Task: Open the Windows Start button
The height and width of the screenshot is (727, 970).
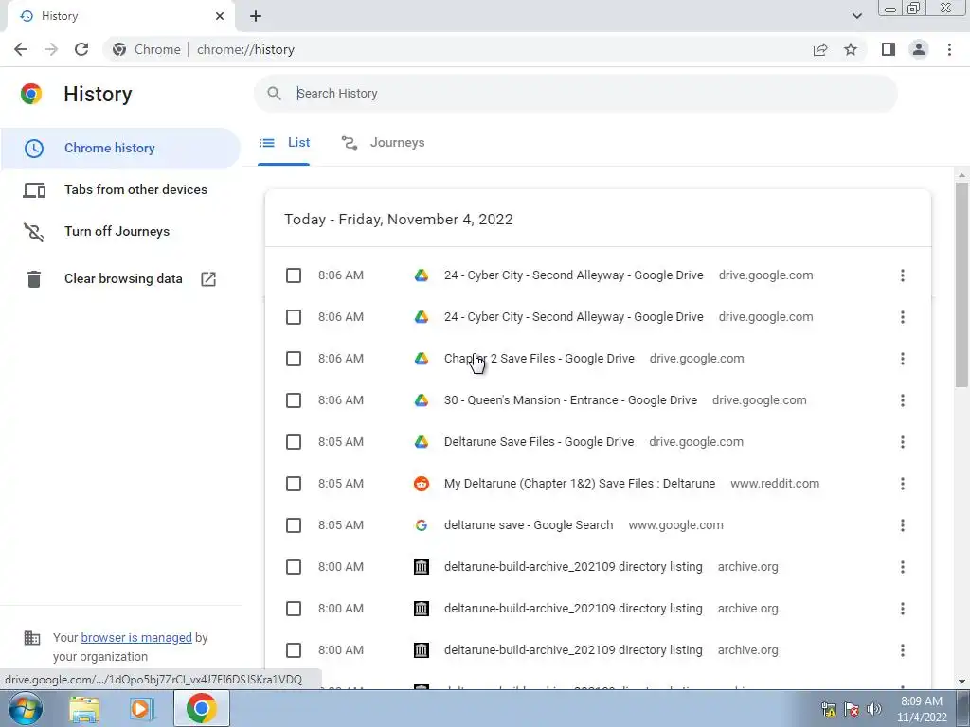Action: (25, 708)
